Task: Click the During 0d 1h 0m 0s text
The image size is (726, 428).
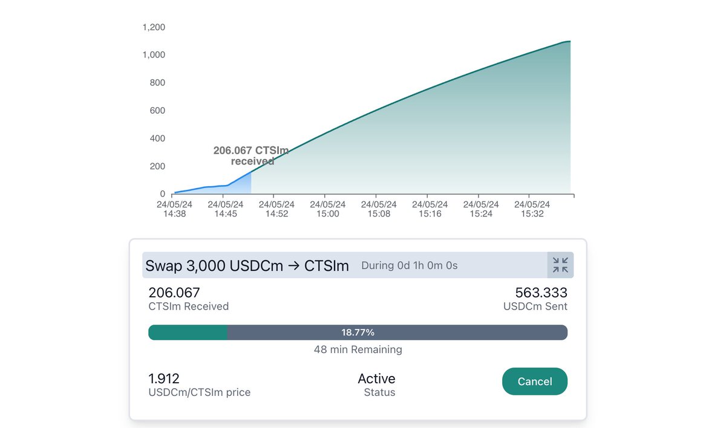Action: pos(410,265)
